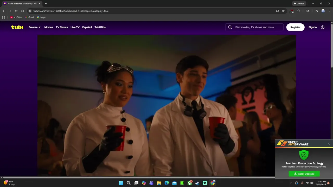Open the Windows Start menu

click(121, 183)
